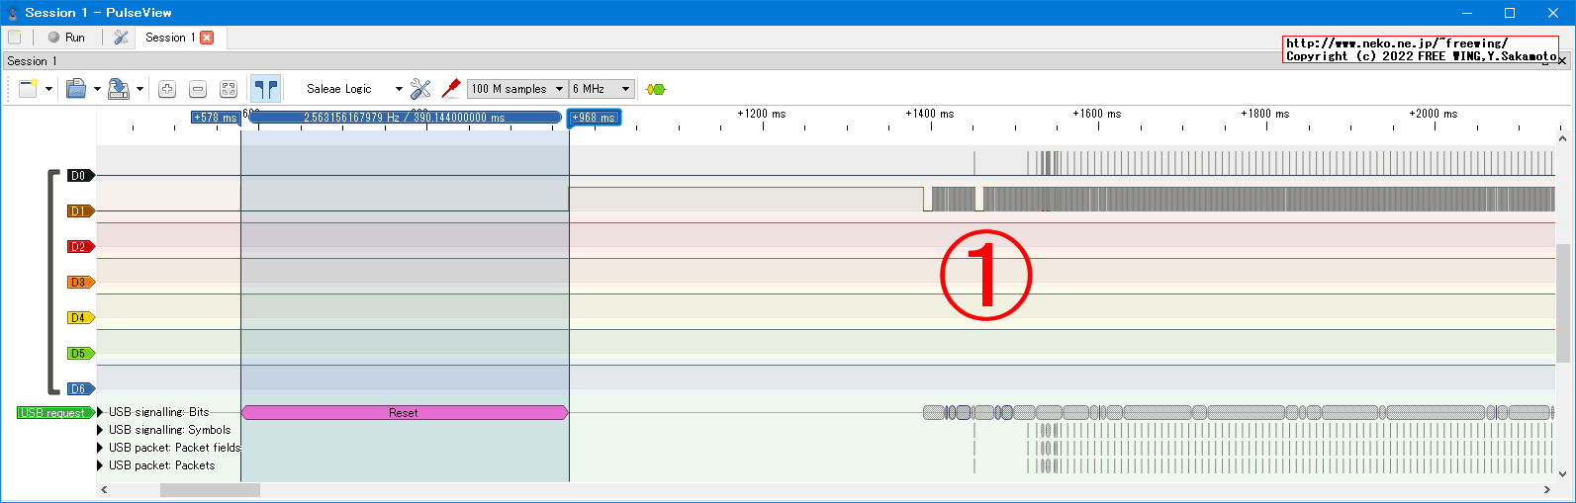Click the zoom in toolbar icon

[x=167, y=89]
